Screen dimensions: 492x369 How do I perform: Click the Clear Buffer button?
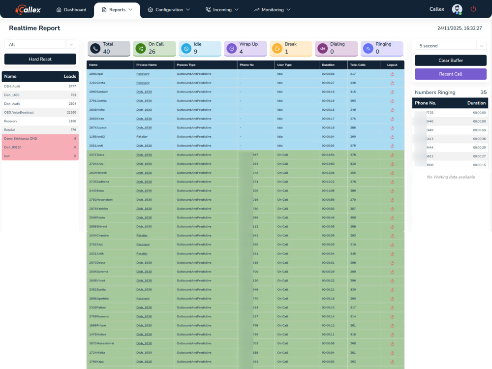point(451,60)
